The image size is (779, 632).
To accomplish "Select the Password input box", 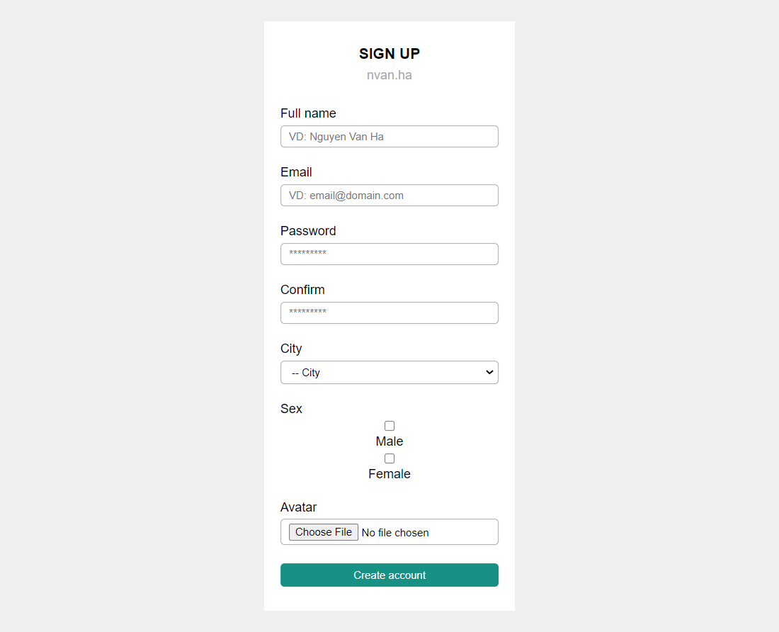I will 389,254.
